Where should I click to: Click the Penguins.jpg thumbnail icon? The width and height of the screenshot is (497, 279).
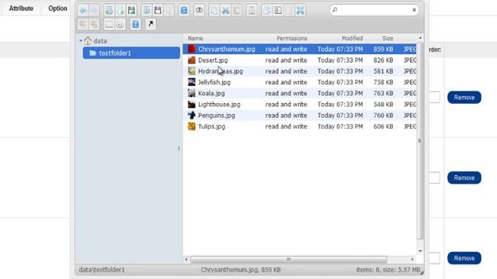[192, 115]
